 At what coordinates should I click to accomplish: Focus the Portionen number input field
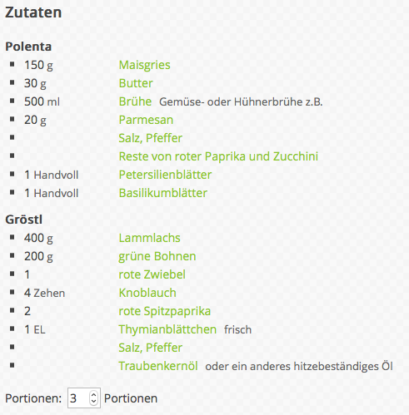click(x=84, y=398)
